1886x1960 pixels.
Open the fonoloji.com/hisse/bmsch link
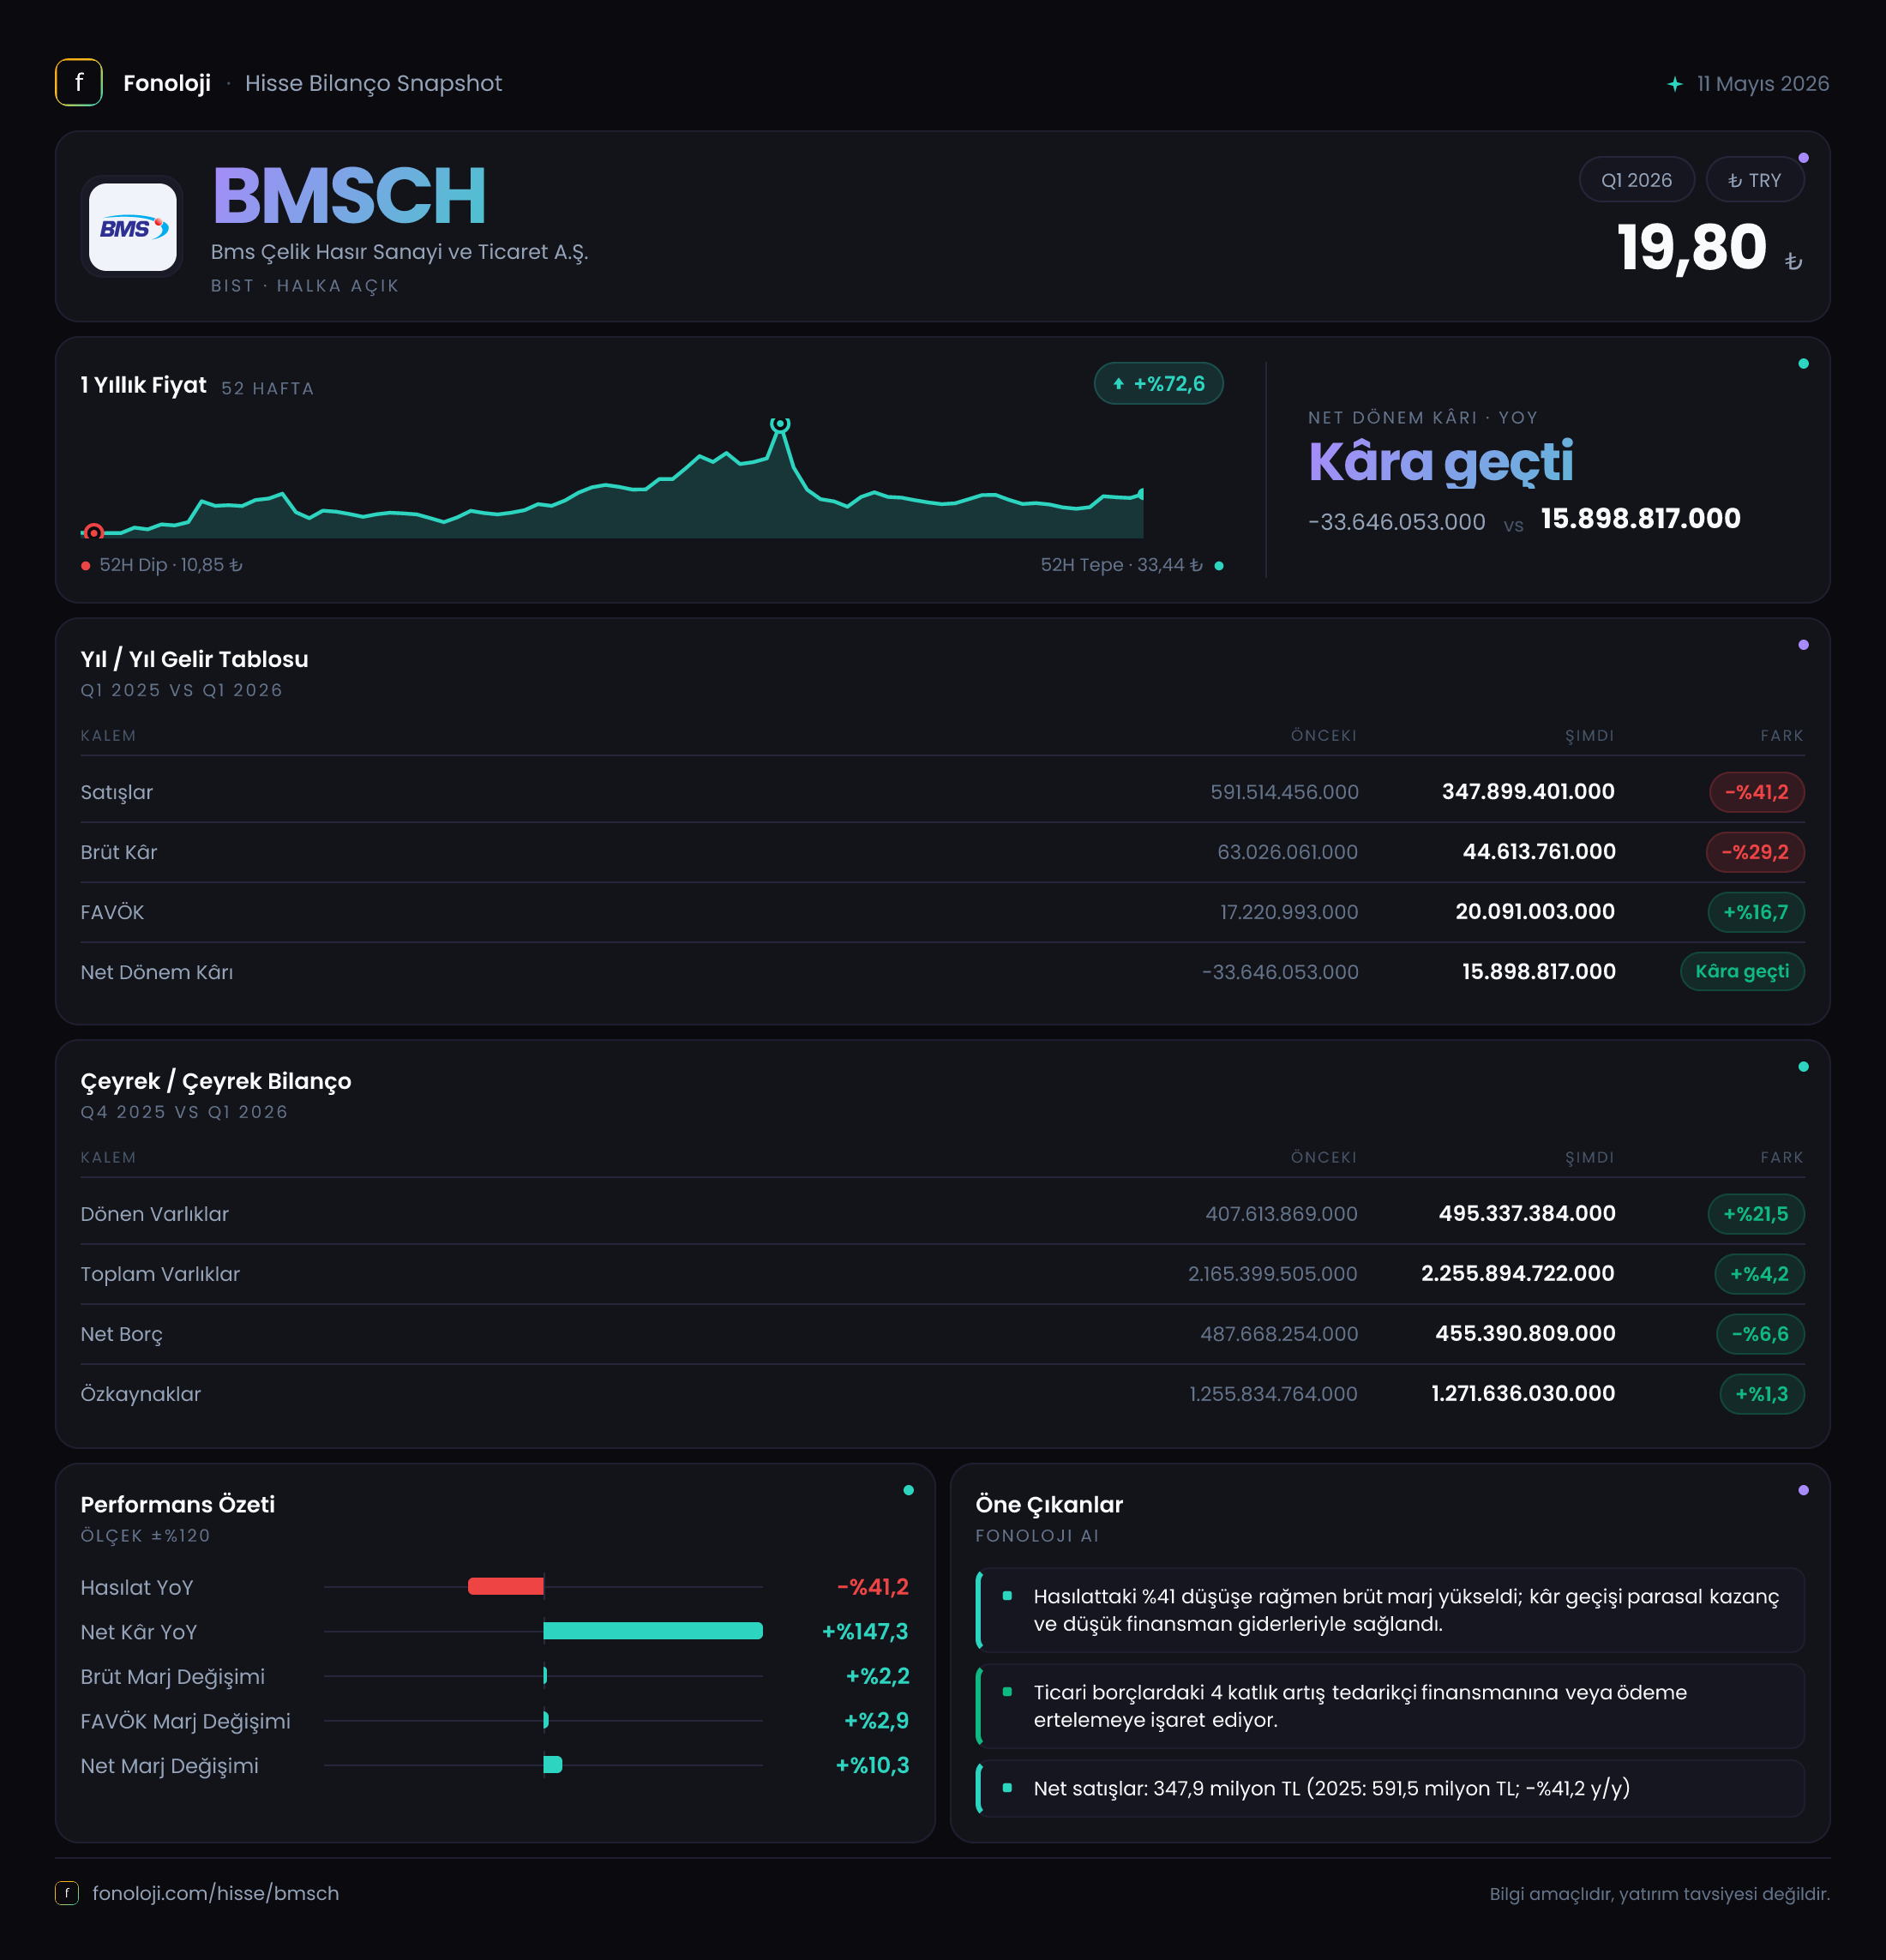point(216,1893)
